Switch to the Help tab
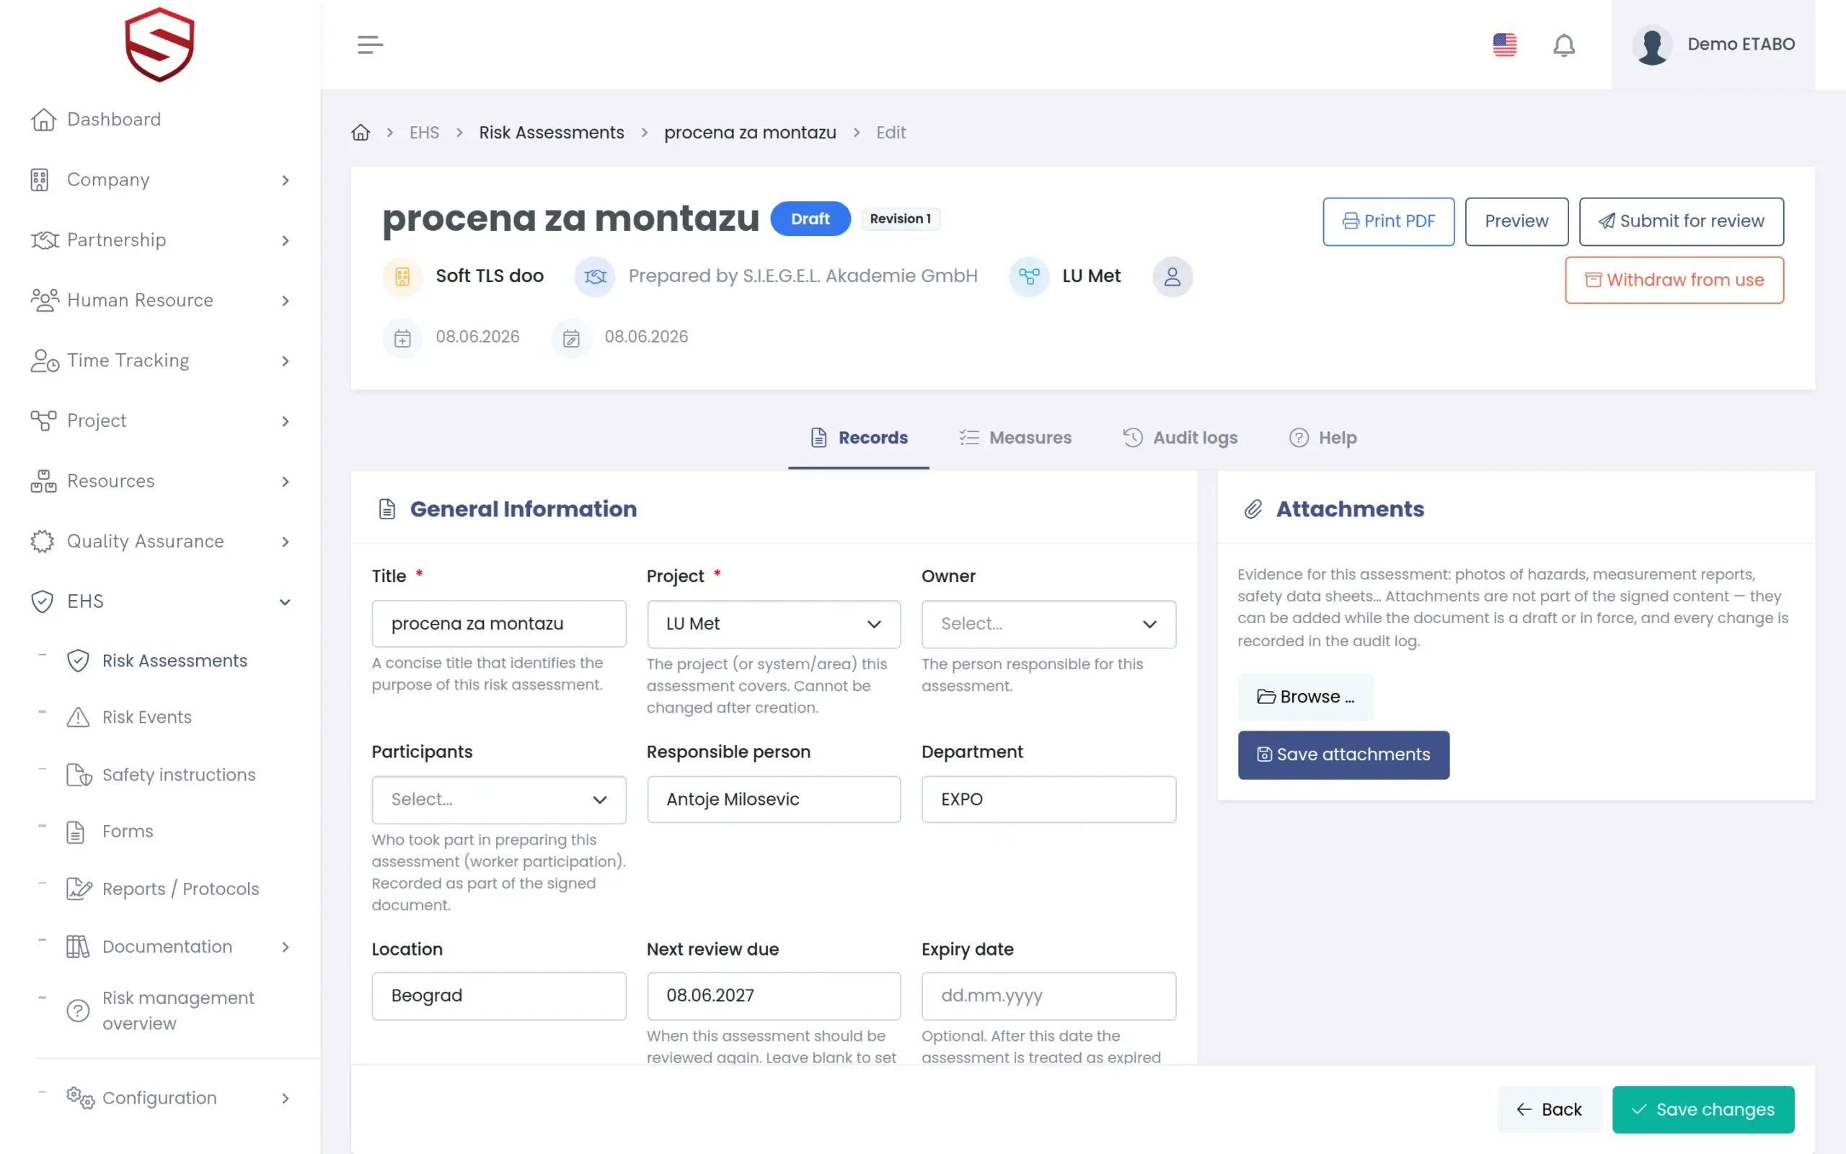1846x1154 pixels. (x=1322, y=438)
